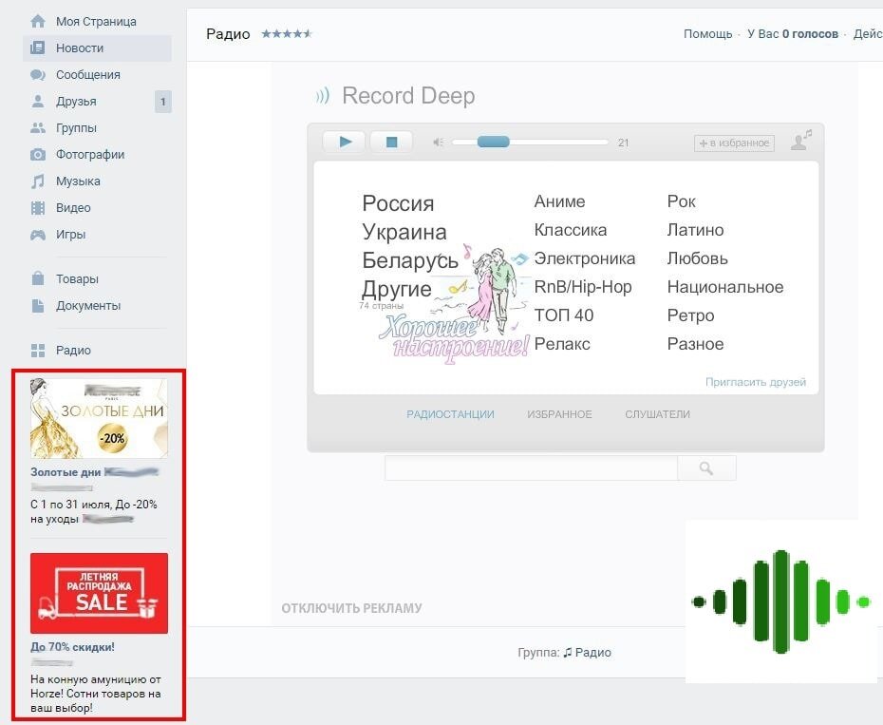Open Моя Страница in the sidebar
The image size is (883, 725).
97,22
